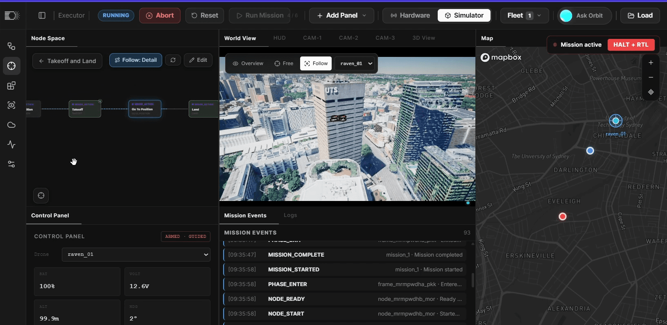Viewport: 667px width, 325px height.
Task: Select Overview camera mode
Action: click(x=248, y=63)
